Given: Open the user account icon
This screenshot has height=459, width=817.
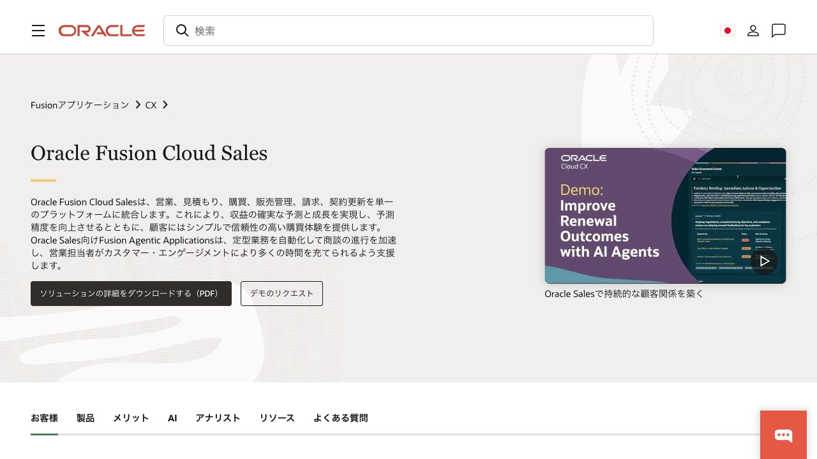Looking at the screenshot, I should click(x=753, y=31).
